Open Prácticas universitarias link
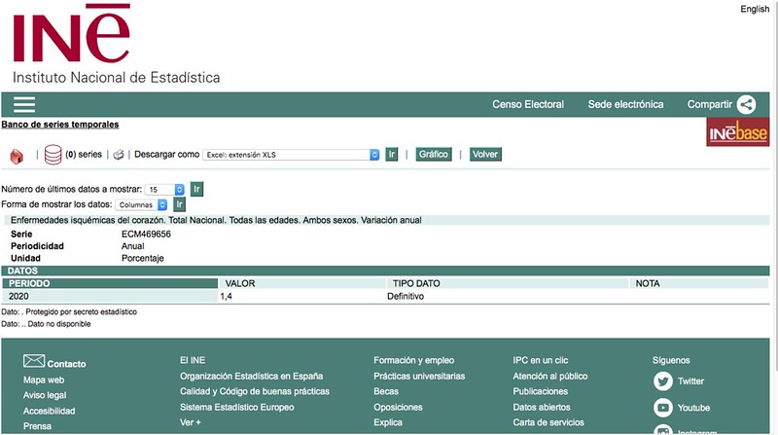 tap(419, 376)
